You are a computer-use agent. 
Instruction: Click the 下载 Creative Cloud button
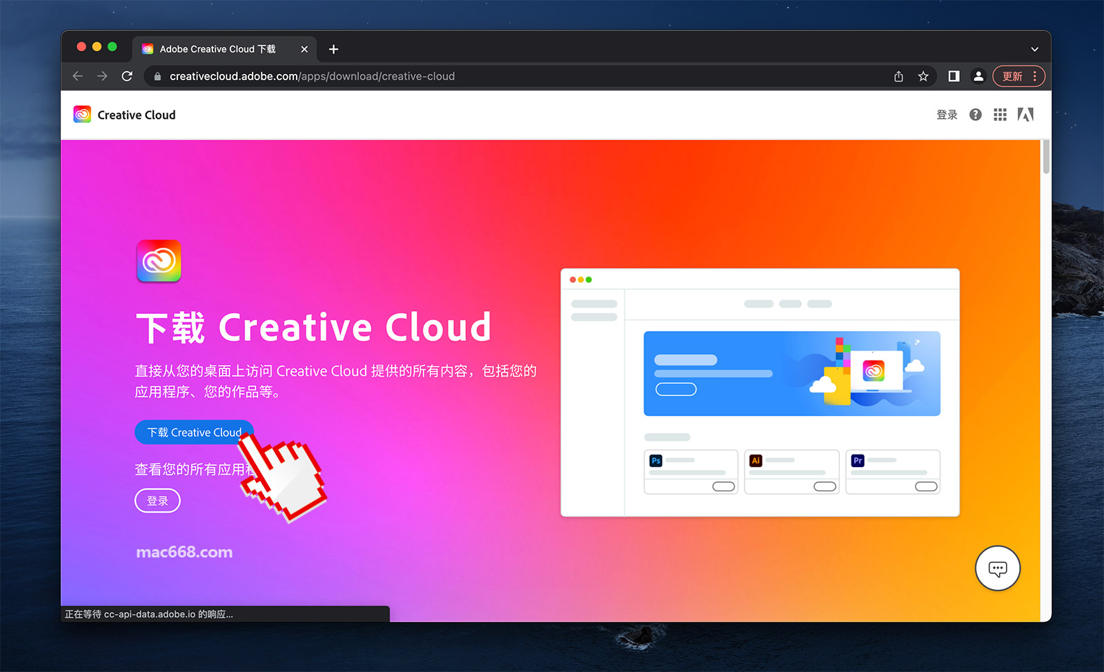pos(194,432)
